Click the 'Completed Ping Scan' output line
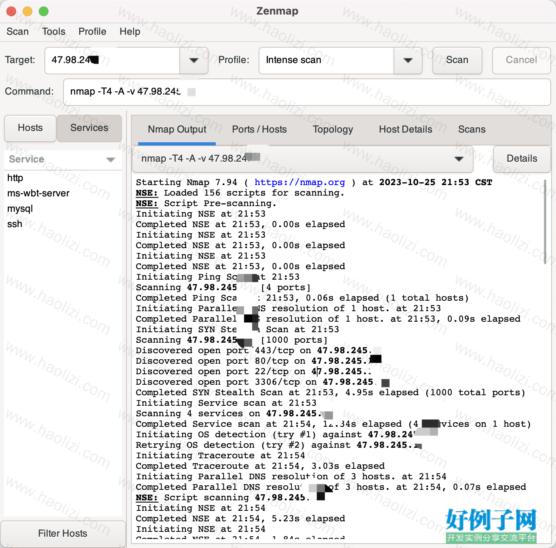The image size is (556, 548). coord(302,298)
